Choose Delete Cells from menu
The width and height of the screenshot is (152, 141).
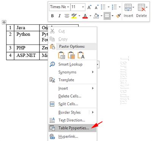pyautogui.click(x=73, y=96)
